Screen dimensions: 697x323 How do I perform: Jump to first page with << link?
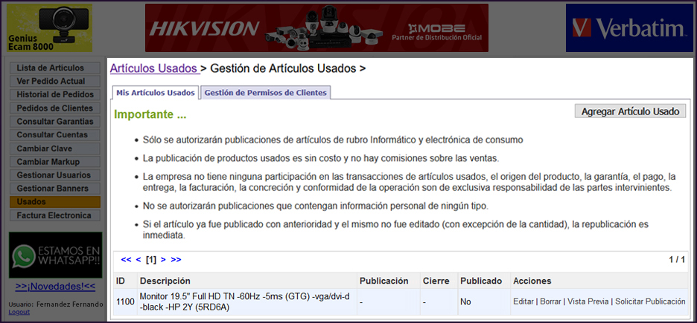click(127, 260)
